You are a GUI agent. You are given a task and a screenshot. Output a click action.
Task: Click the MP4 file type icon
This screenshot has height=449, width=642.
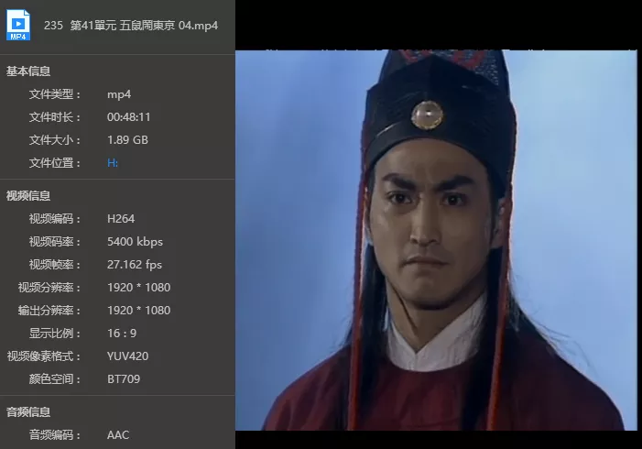pos(18,25)
